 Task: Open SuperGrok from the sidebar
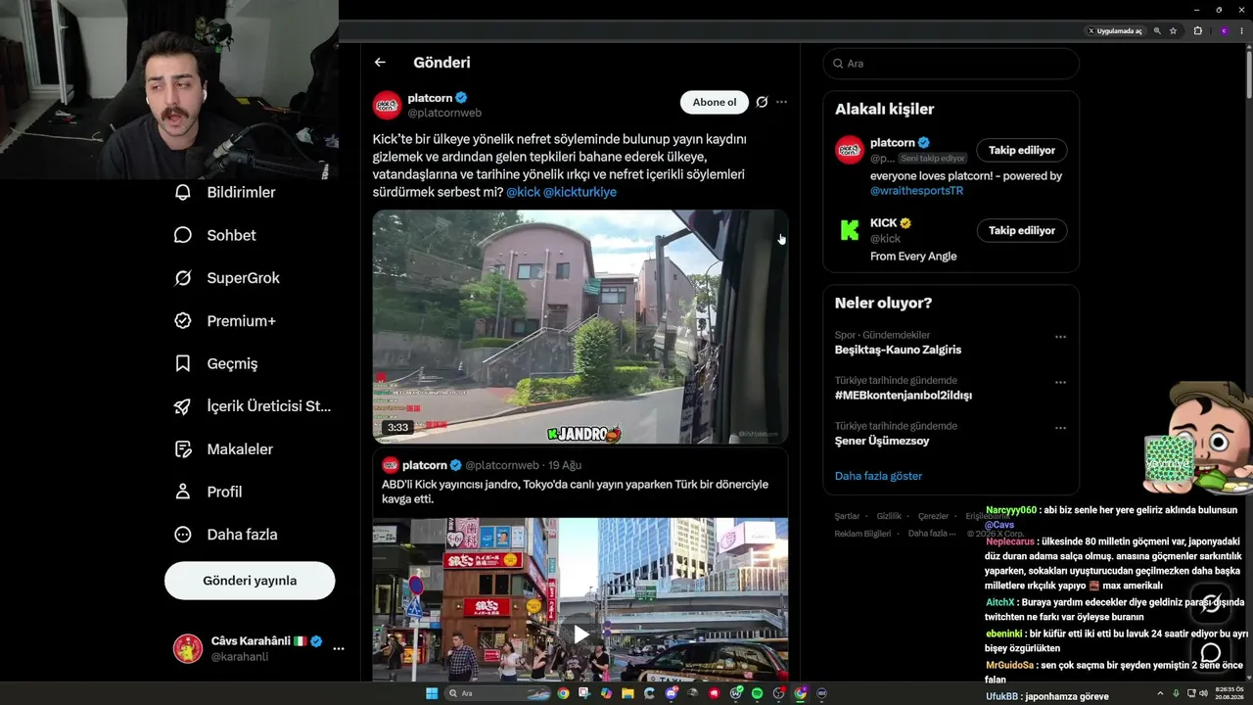[227, 278]
